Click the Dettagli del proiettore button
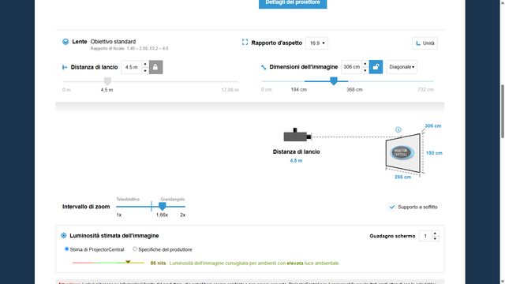This screenshot has height=284, width=505. tap(293, 3)
